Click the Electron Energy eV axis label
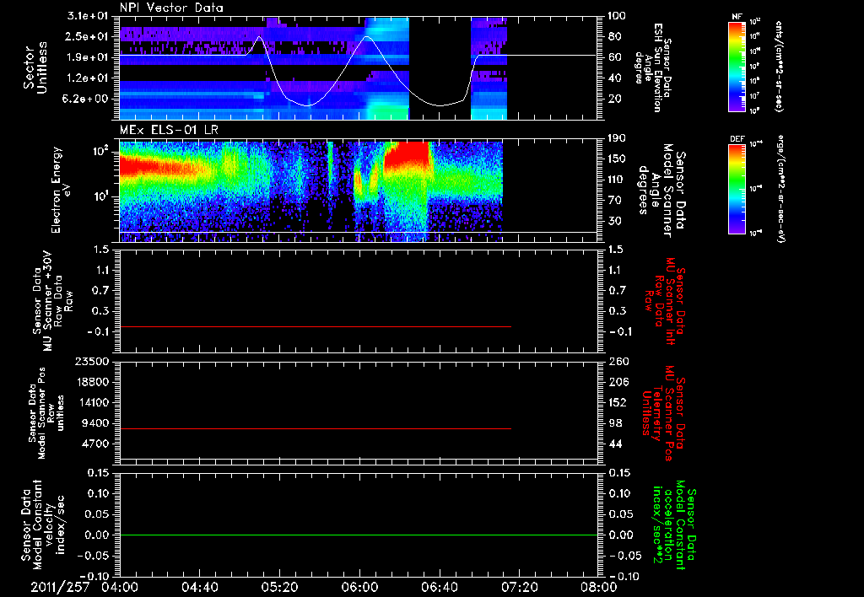 60,190
